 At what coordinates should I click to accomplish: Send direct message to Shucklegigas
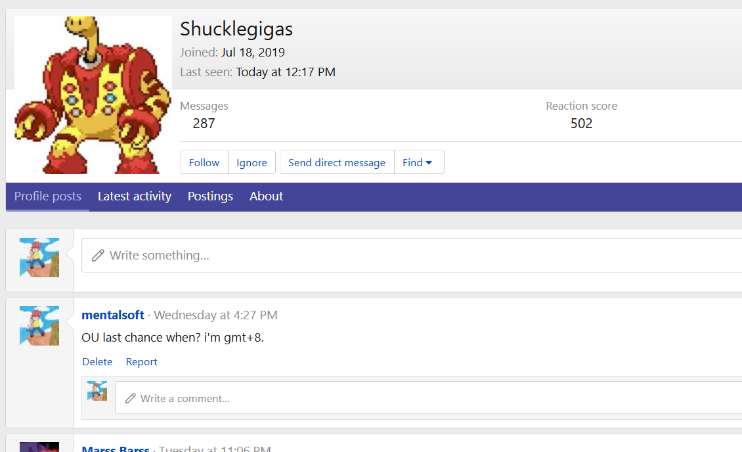(336, 162)
